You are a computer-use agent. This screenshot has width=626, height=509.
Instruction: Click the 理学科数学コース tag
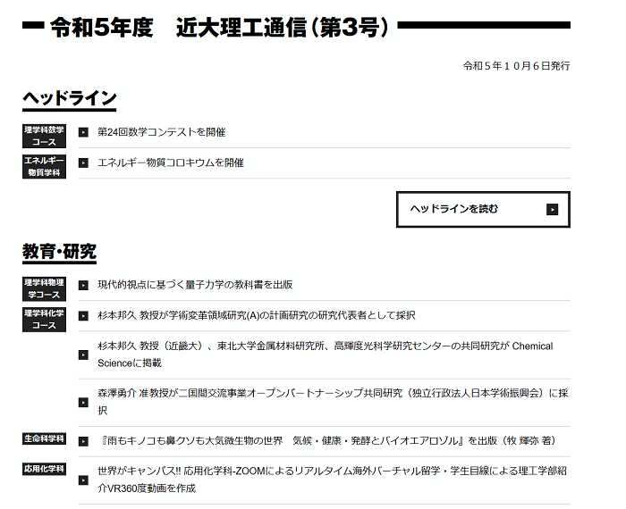point(44,136)
